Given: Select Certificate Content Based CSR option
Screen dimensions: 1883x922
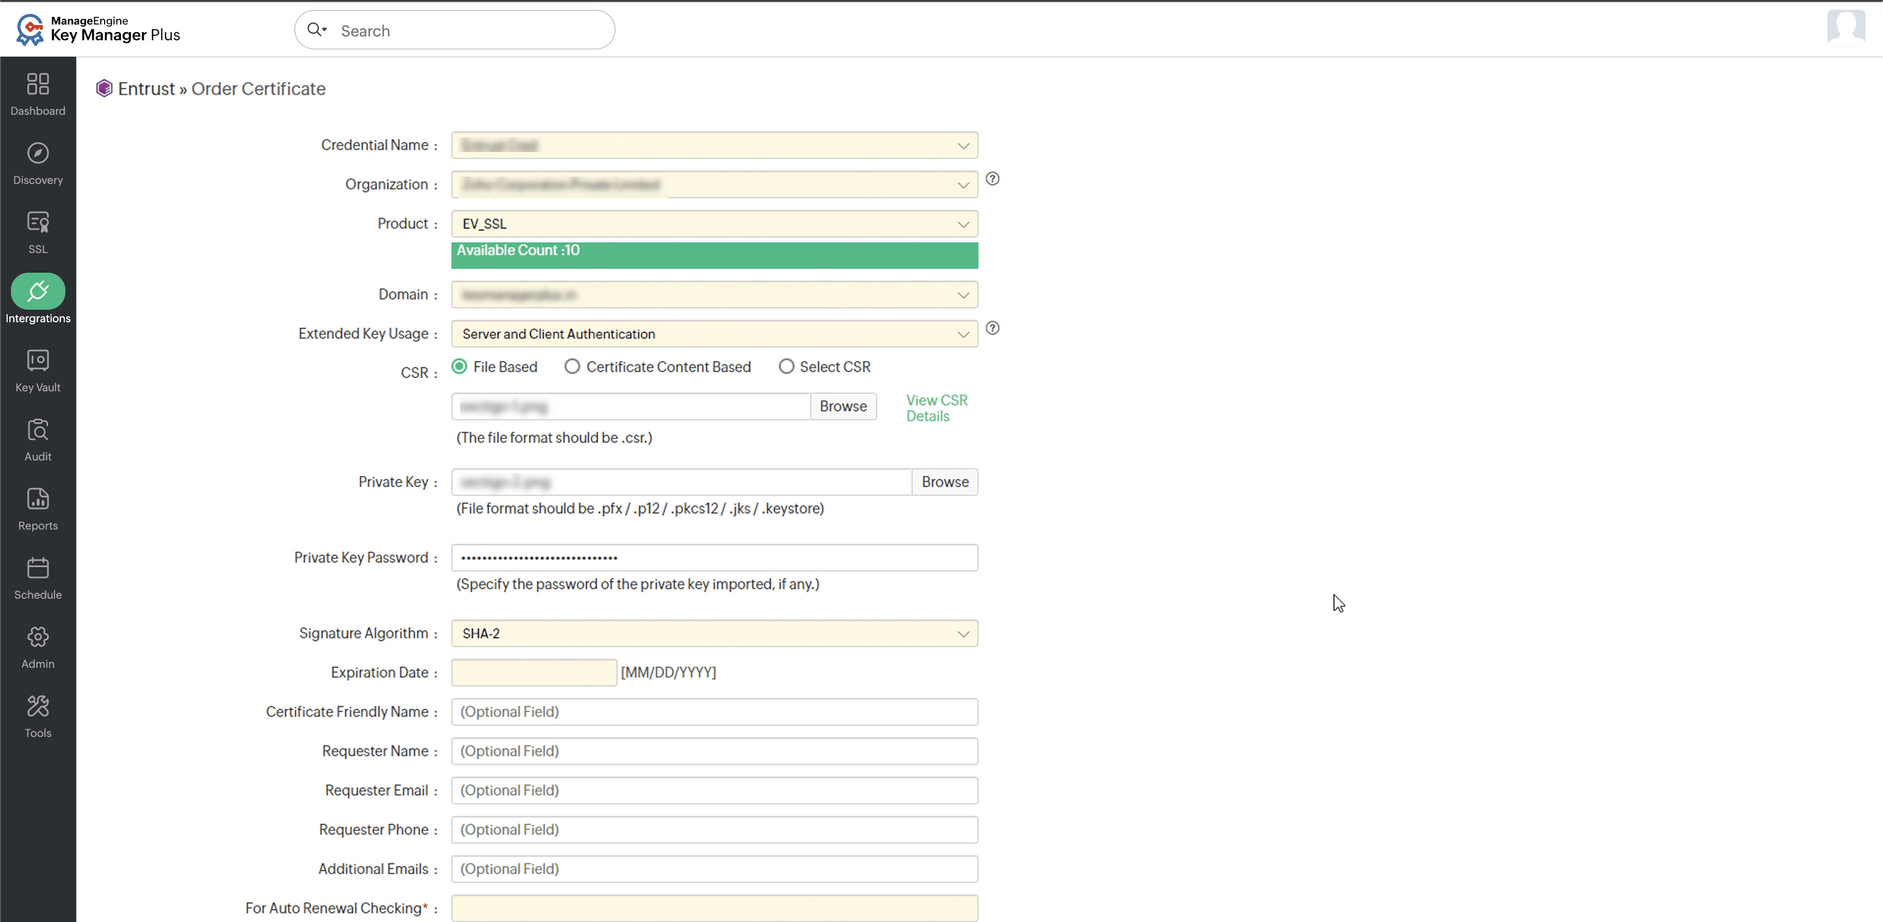Looking at the screenshot, I should point(572,366).
